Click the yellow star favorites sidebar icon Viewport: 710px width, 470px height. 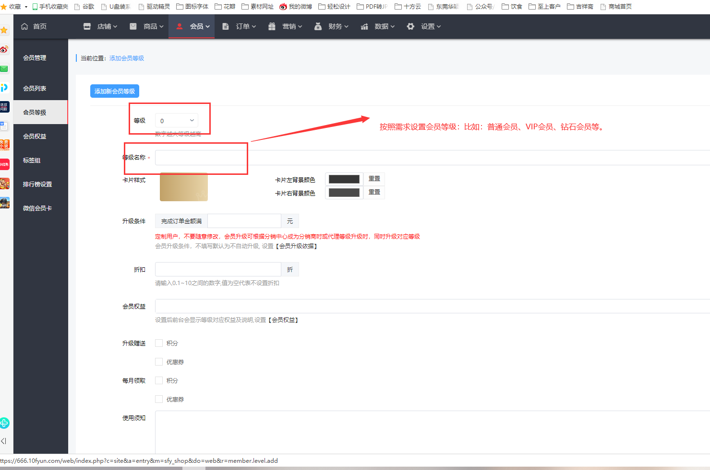4,31
